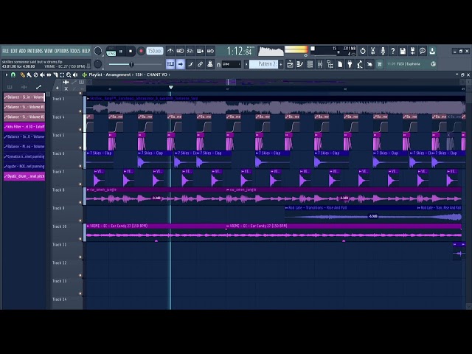Open the content library cart icon
The image size is (472, 354).
click(380, 64)
